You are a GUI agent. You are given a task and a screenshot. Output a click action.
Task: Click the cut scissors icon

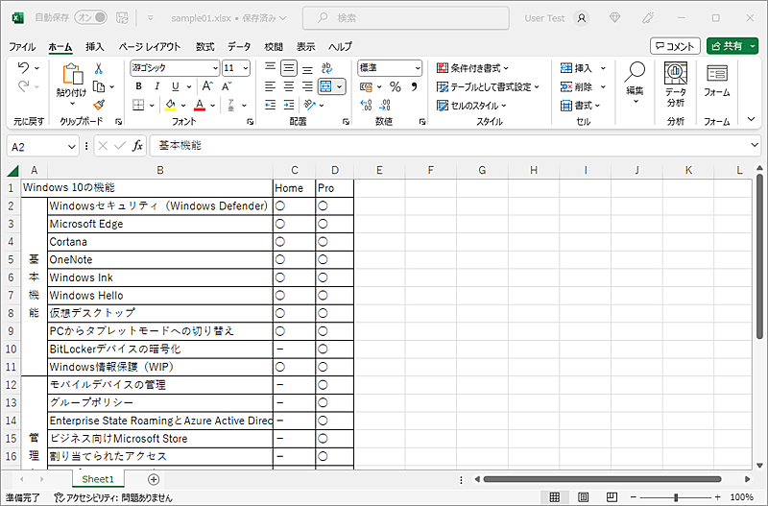click(98, 68)
